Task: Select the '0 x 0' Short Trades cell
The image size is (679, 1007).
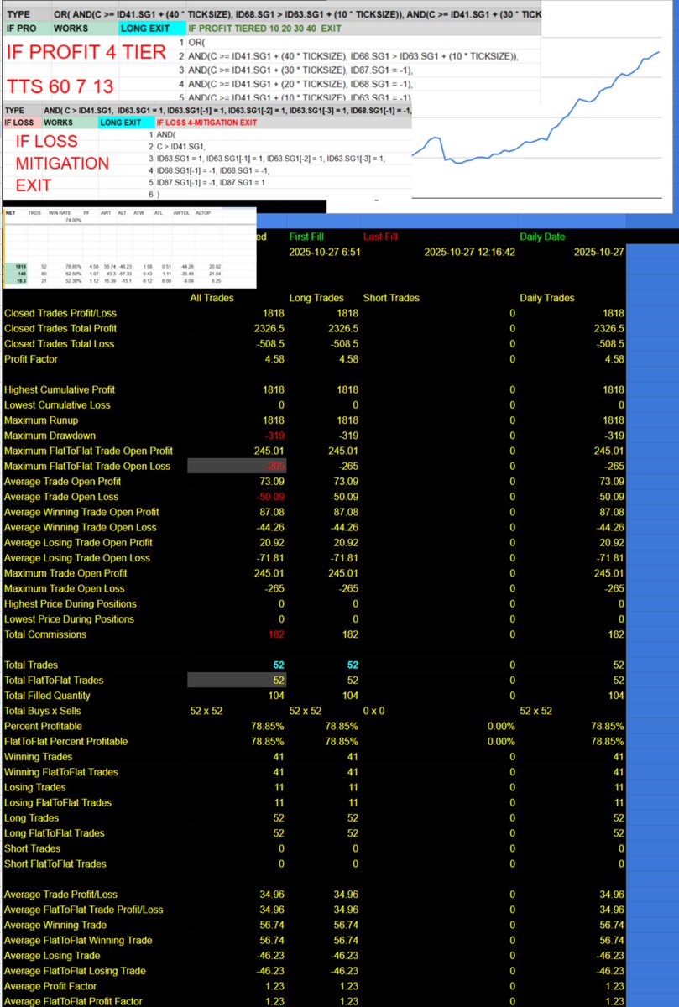Action: coord(376,711)
